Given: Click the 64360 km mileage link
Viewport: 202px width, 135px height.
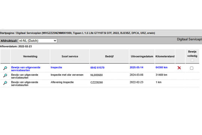Looking at the screenshot, I should tap(162, 67).
